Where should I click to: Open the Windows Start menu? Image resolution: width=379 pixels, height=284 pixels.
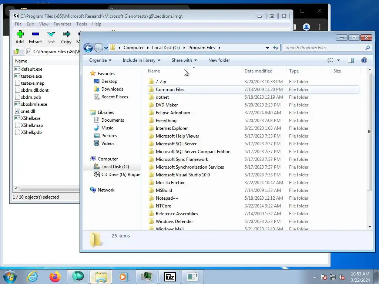(10, 277)
